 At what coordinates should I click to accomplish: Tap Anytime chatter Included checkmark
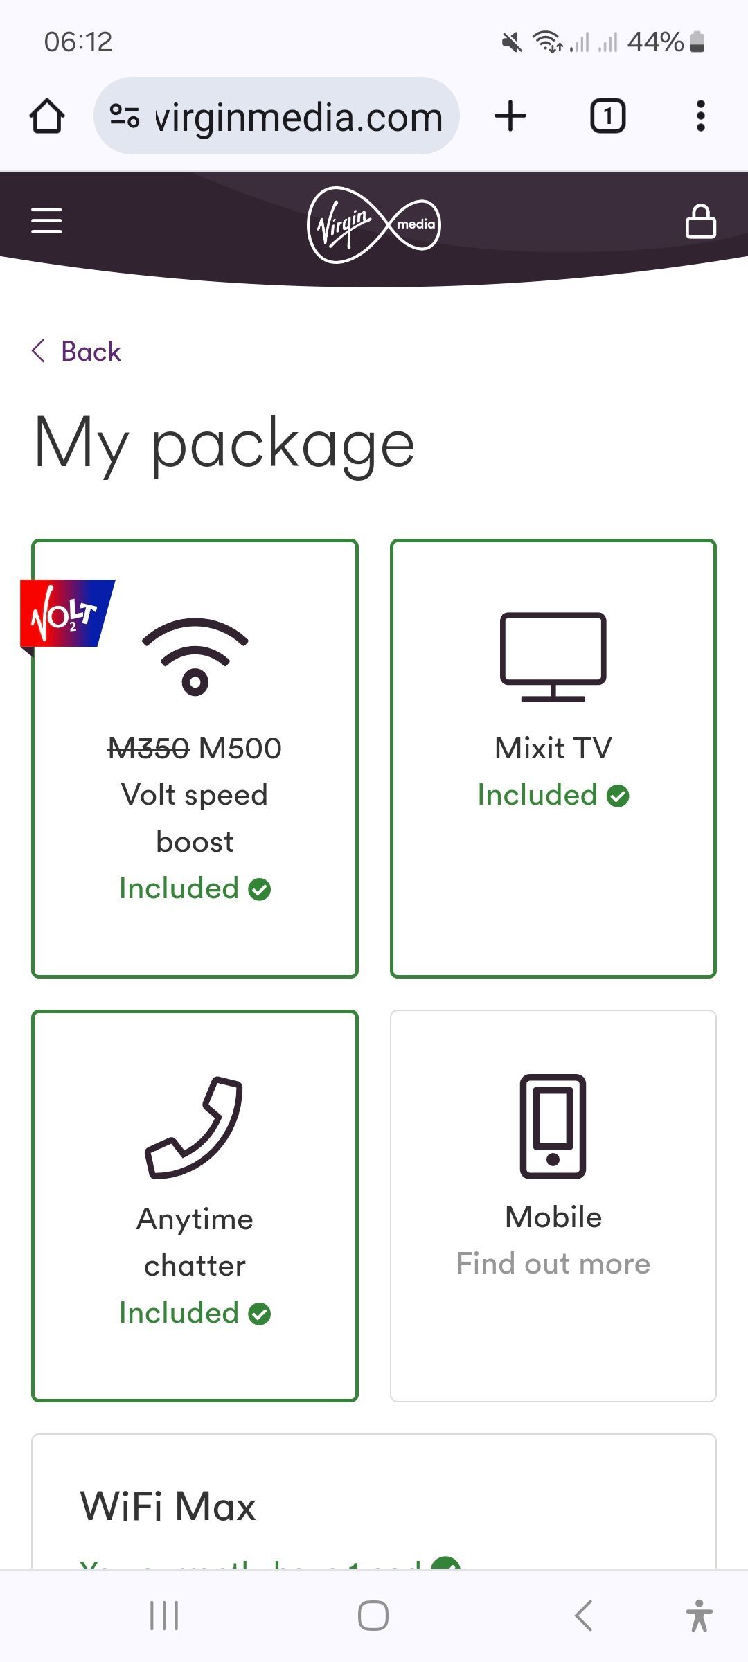[x=260, y=1314]
